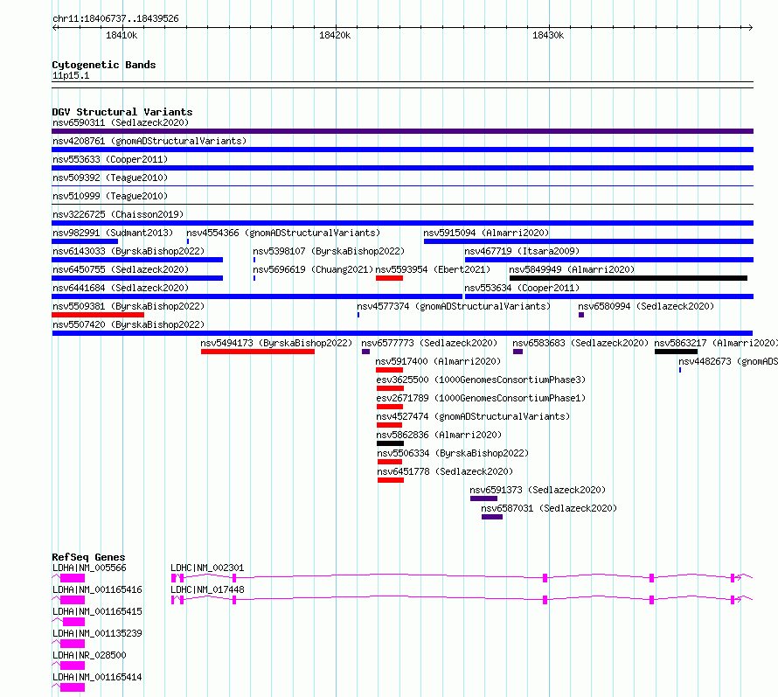
Task: Open nsv5915094 (Almarri2020) variant label
Action: [x=486, y=233]
